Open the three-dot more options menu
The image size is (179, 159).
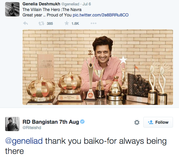pos(94,23)
